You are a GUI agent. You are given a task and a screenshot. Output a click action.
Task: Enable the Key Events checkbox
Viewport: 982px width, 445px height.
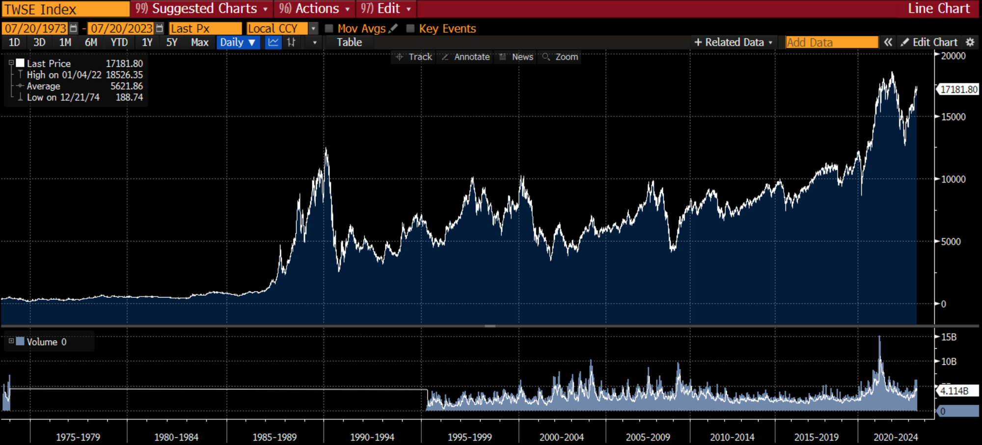coord(410,28)
